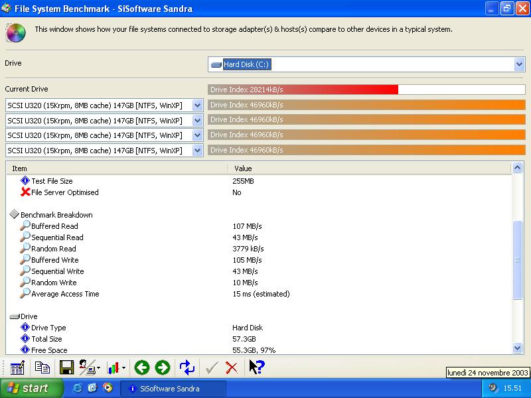Click the floppy disk save icon
531x398 pixels.
67,367
